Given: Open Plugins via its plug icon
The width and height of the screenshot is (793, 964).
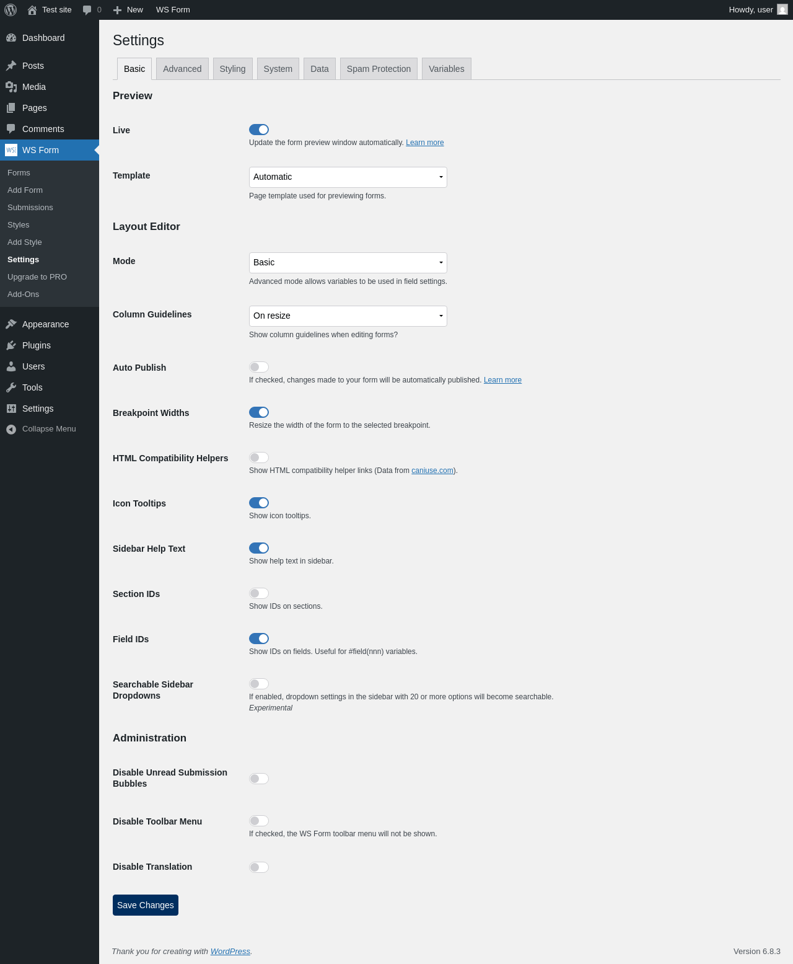Looking at the screenshot, I should tap(11, 345).
